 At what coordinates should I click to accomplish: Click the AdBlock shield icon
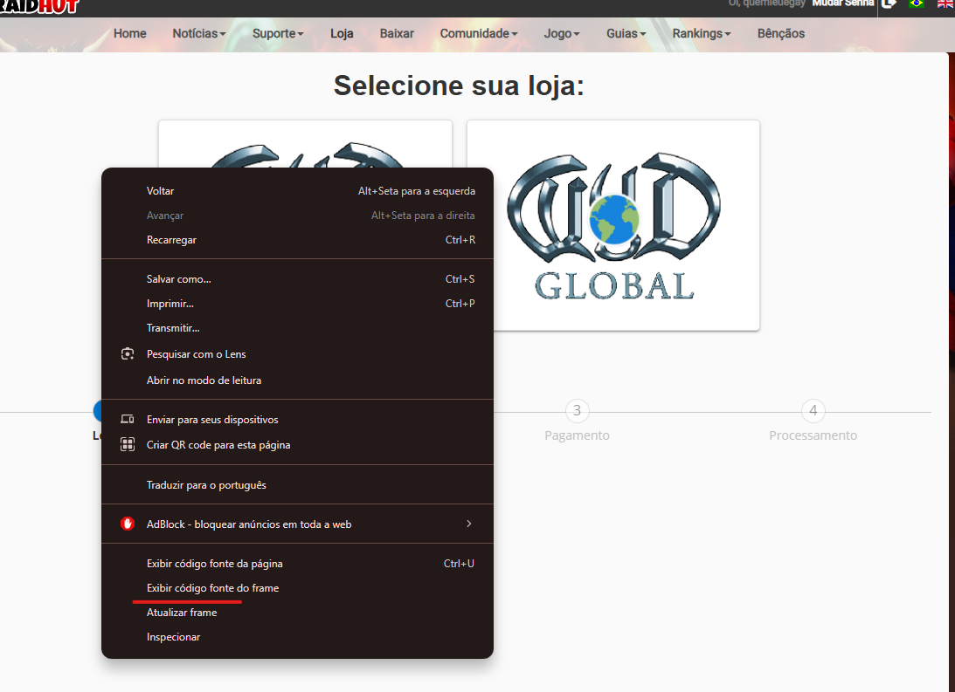127,524
